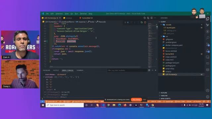The image size is (212, 119).
Task: Toggle the console filter options icon
Action: [149, 70]
